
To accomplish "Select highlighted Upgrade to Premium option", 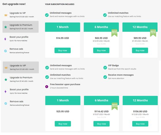I will pyautogui.click(x=20, y=27).
